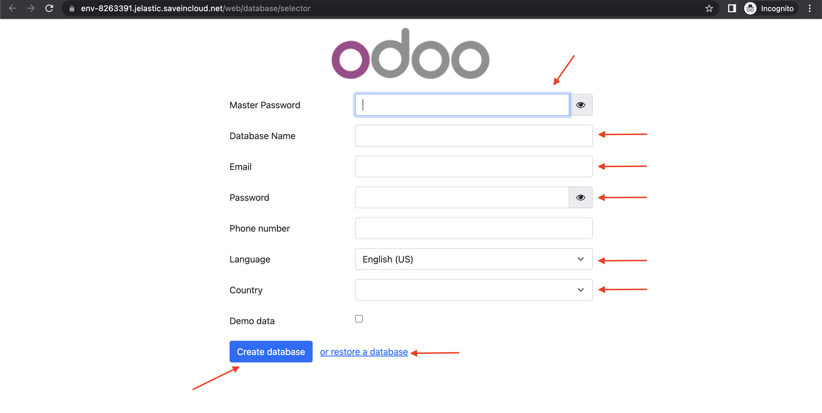Click the 'Master Password' label

click(x=265, y=105)
